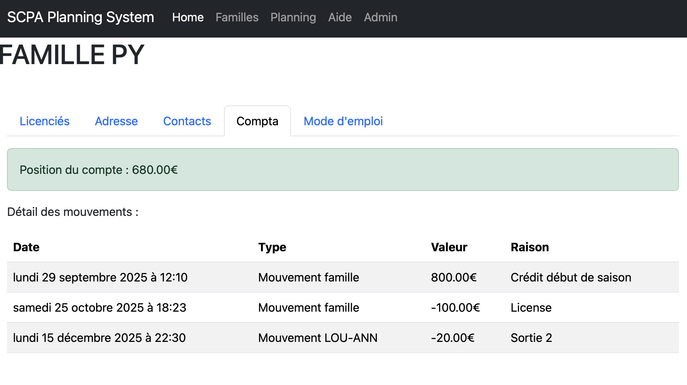Click the FAMILLE PY page heading
The height and width of the screenshot is (385, 687).
point(72,55)
